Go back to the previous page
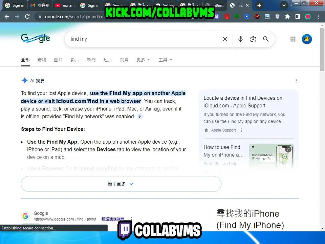Viewport: 325px width, 244px height. pyautogui.click(x=7, y=17)
